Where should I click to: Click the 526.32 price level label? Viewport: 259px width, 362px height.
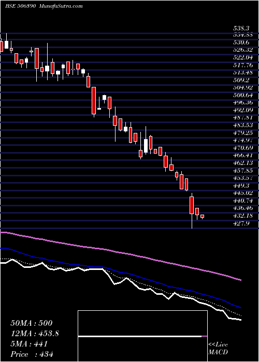point(243,50)
